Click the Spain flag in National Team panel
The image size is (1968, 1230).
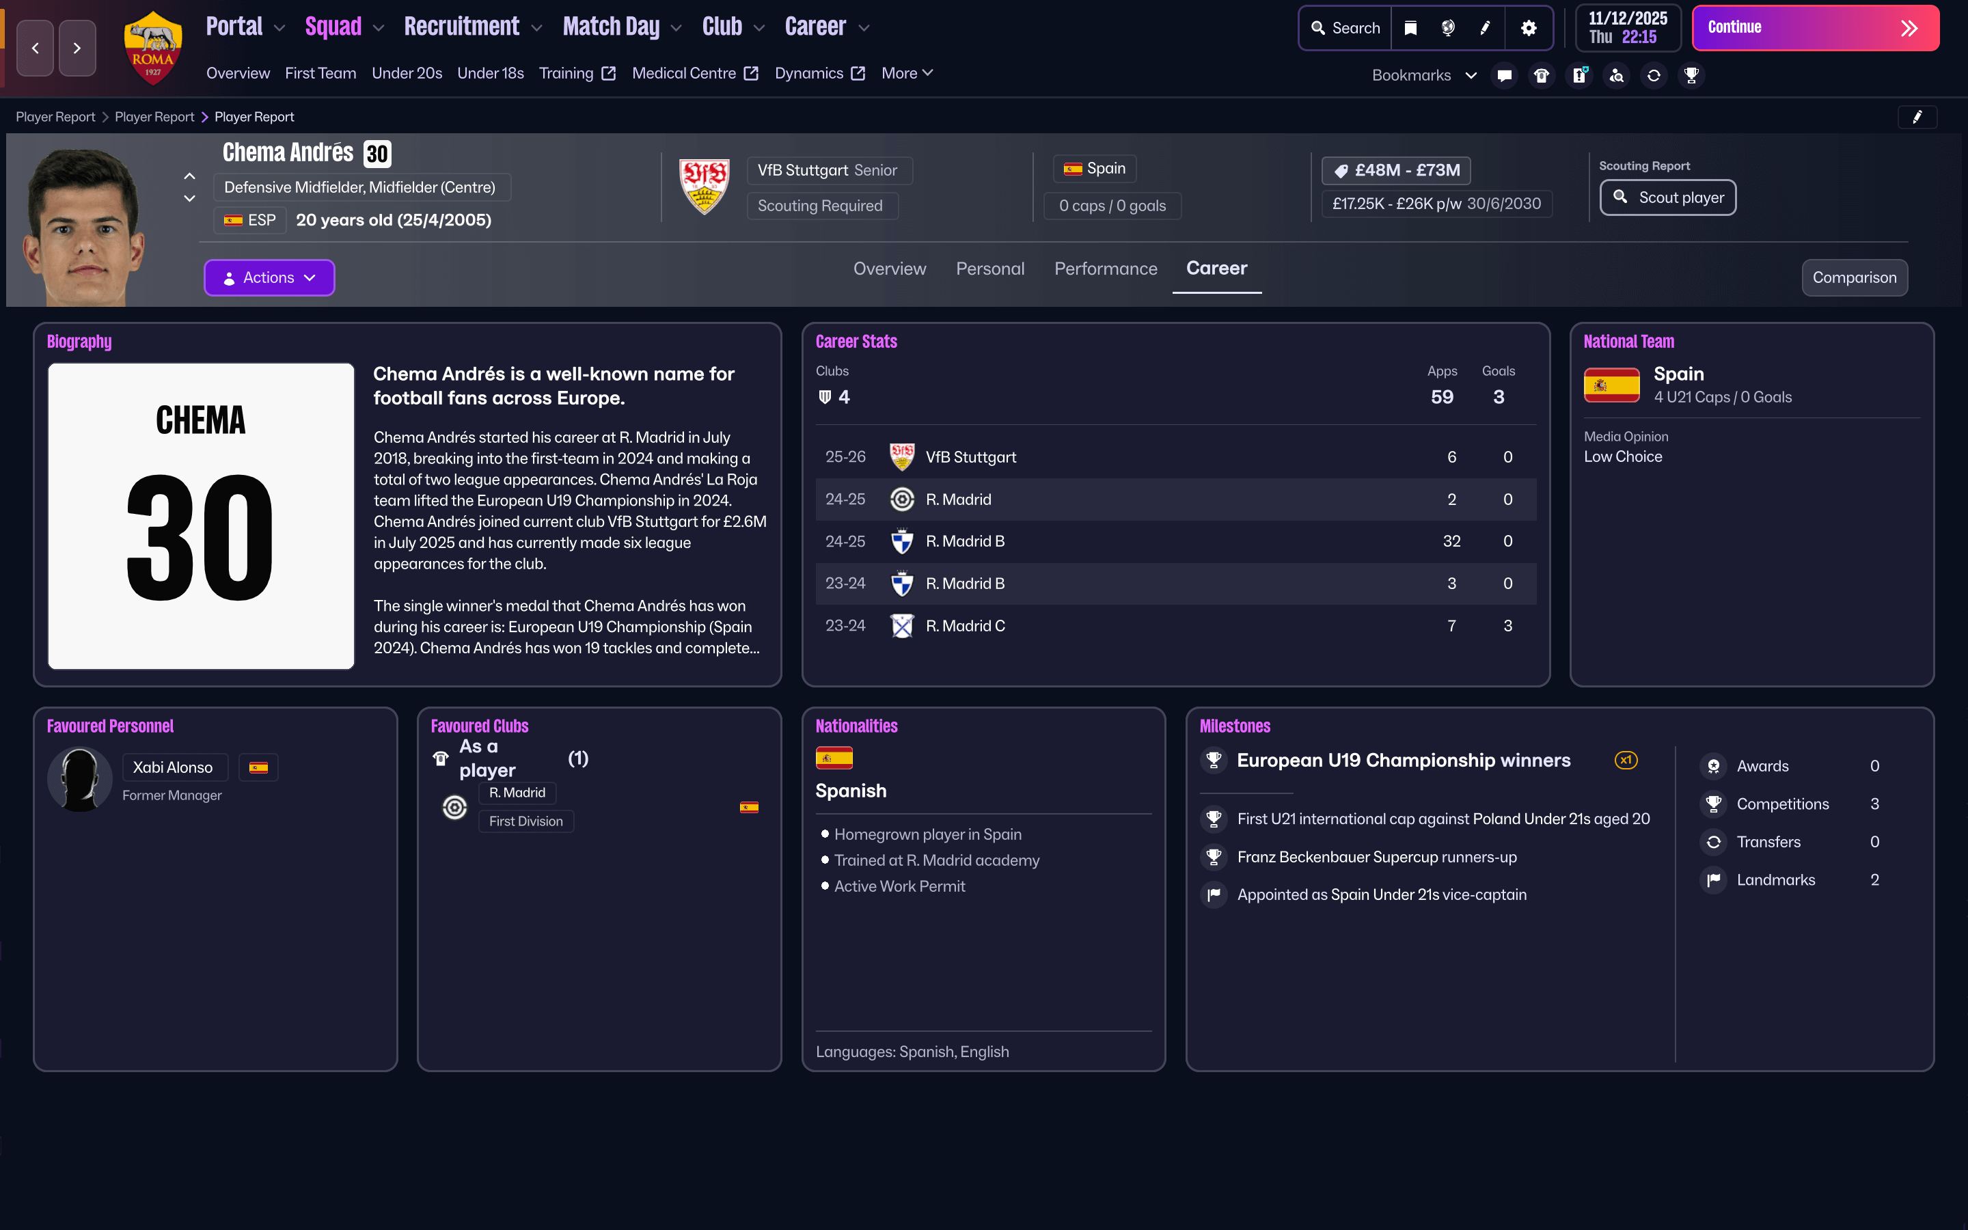coord(1612,385)
